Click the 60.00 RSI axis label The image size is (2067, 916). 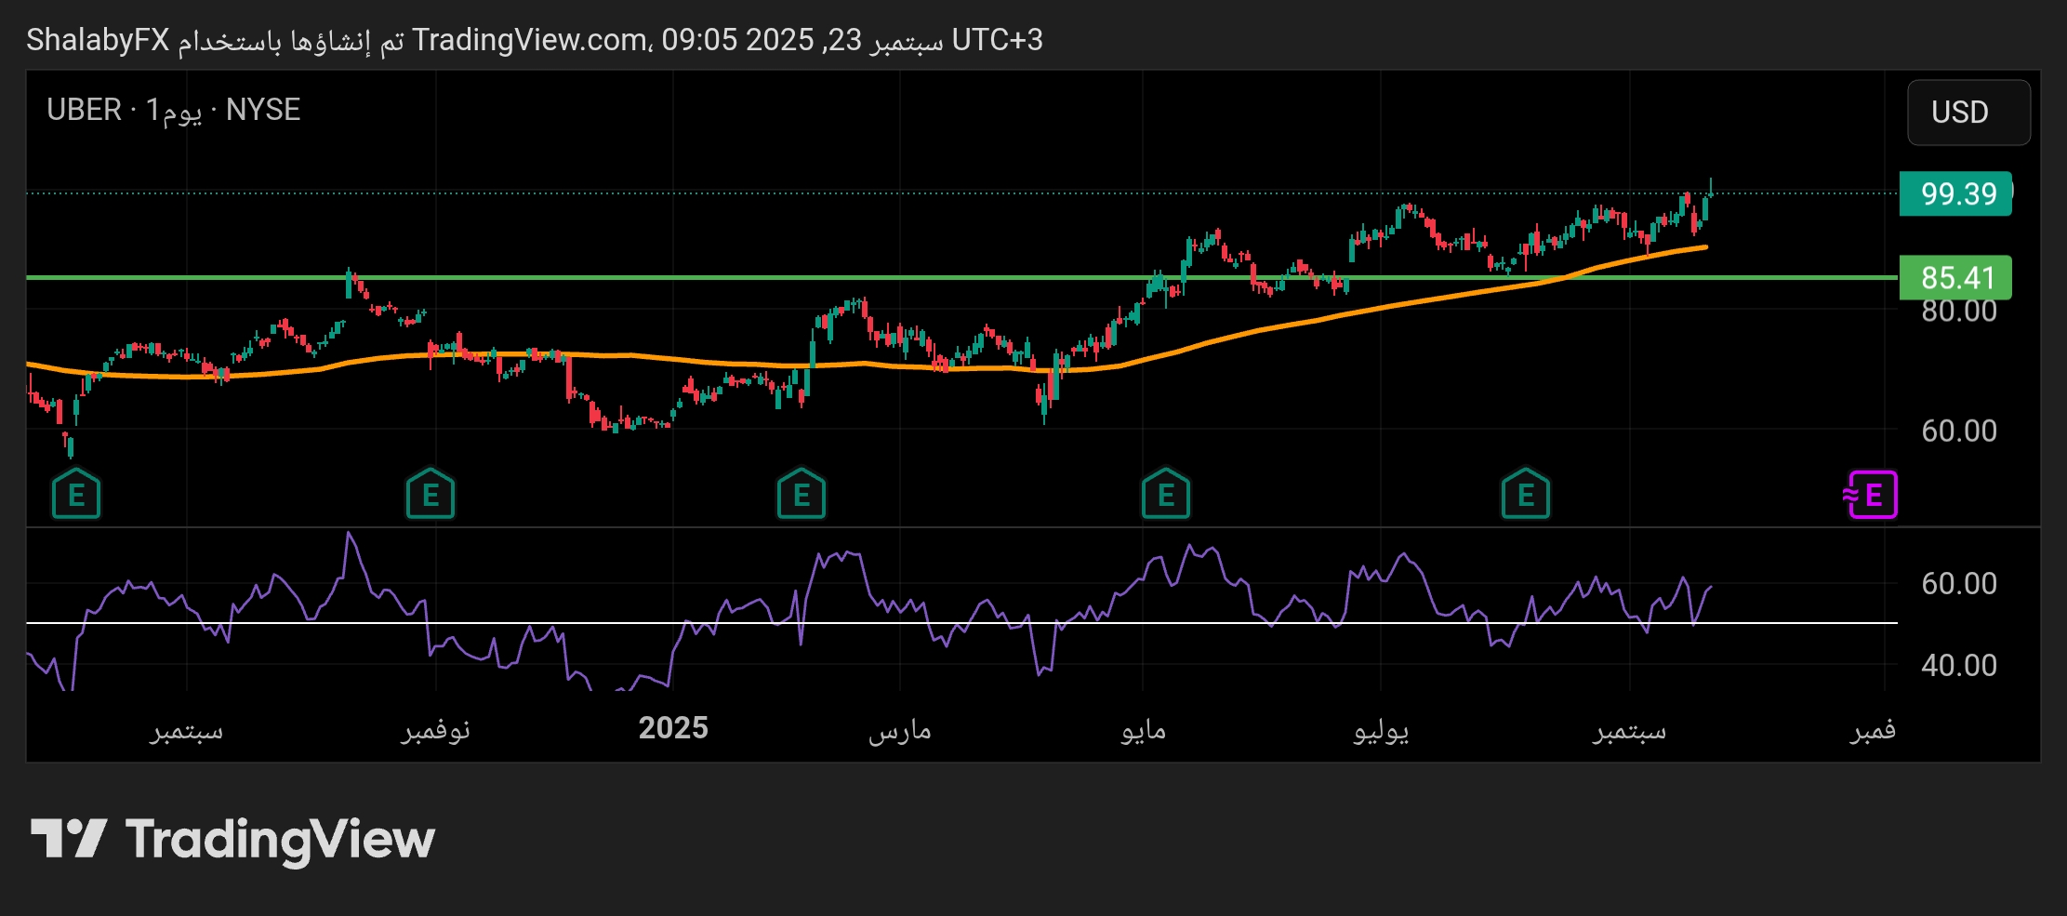pyautogui.click(x=1959, y=583)
